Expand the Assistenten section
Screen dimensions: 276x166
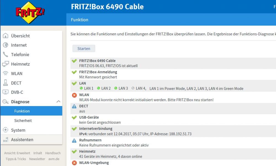tap(22, 140)
